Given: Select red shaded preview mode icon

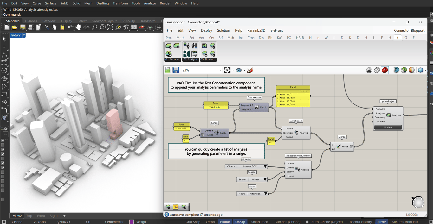Looking at the screenshot, I should [385, 70].
